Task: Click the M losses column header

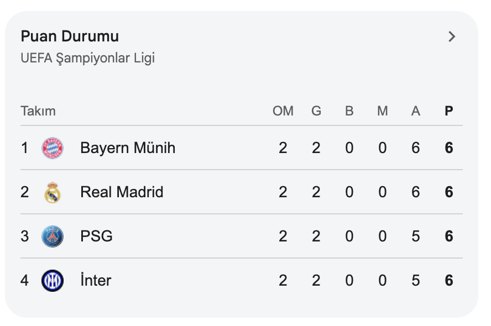Action: (x=383, y=111)
